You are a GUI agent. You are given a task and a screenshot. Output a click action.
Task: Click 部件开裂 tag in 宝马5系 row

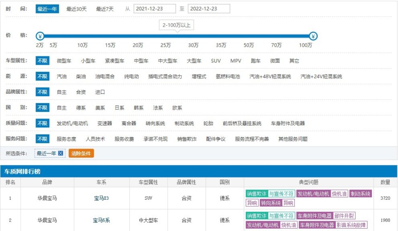[x=344, y=216]
